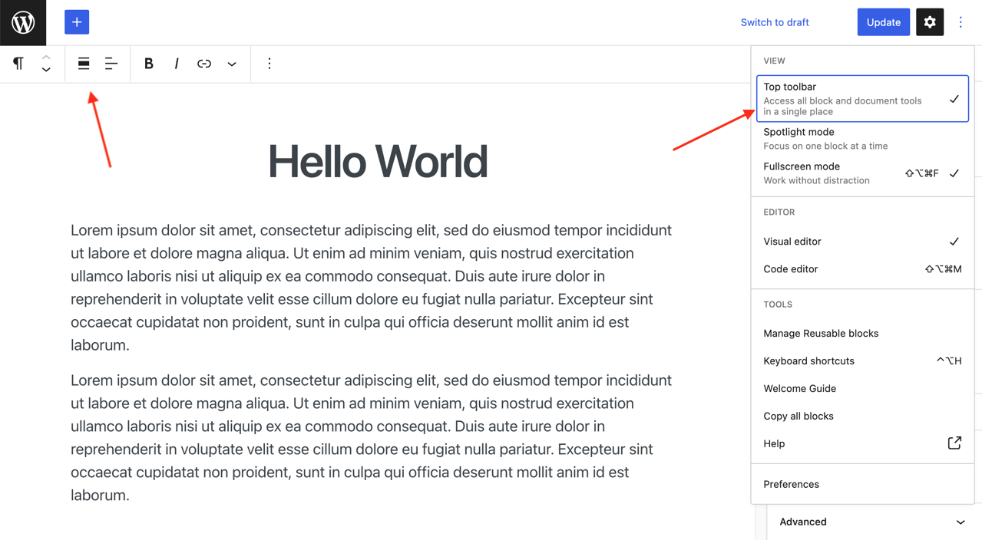982x540 pixels.
Task: Click the blue add block button
Action: click(x=76, y=21)
